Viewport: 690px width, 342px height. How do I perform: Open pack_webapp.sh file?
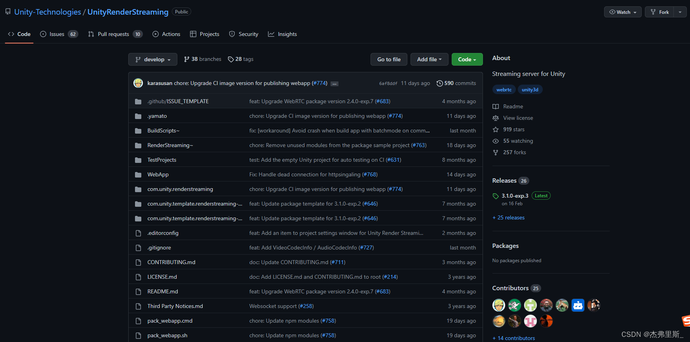tap(167, 335)
